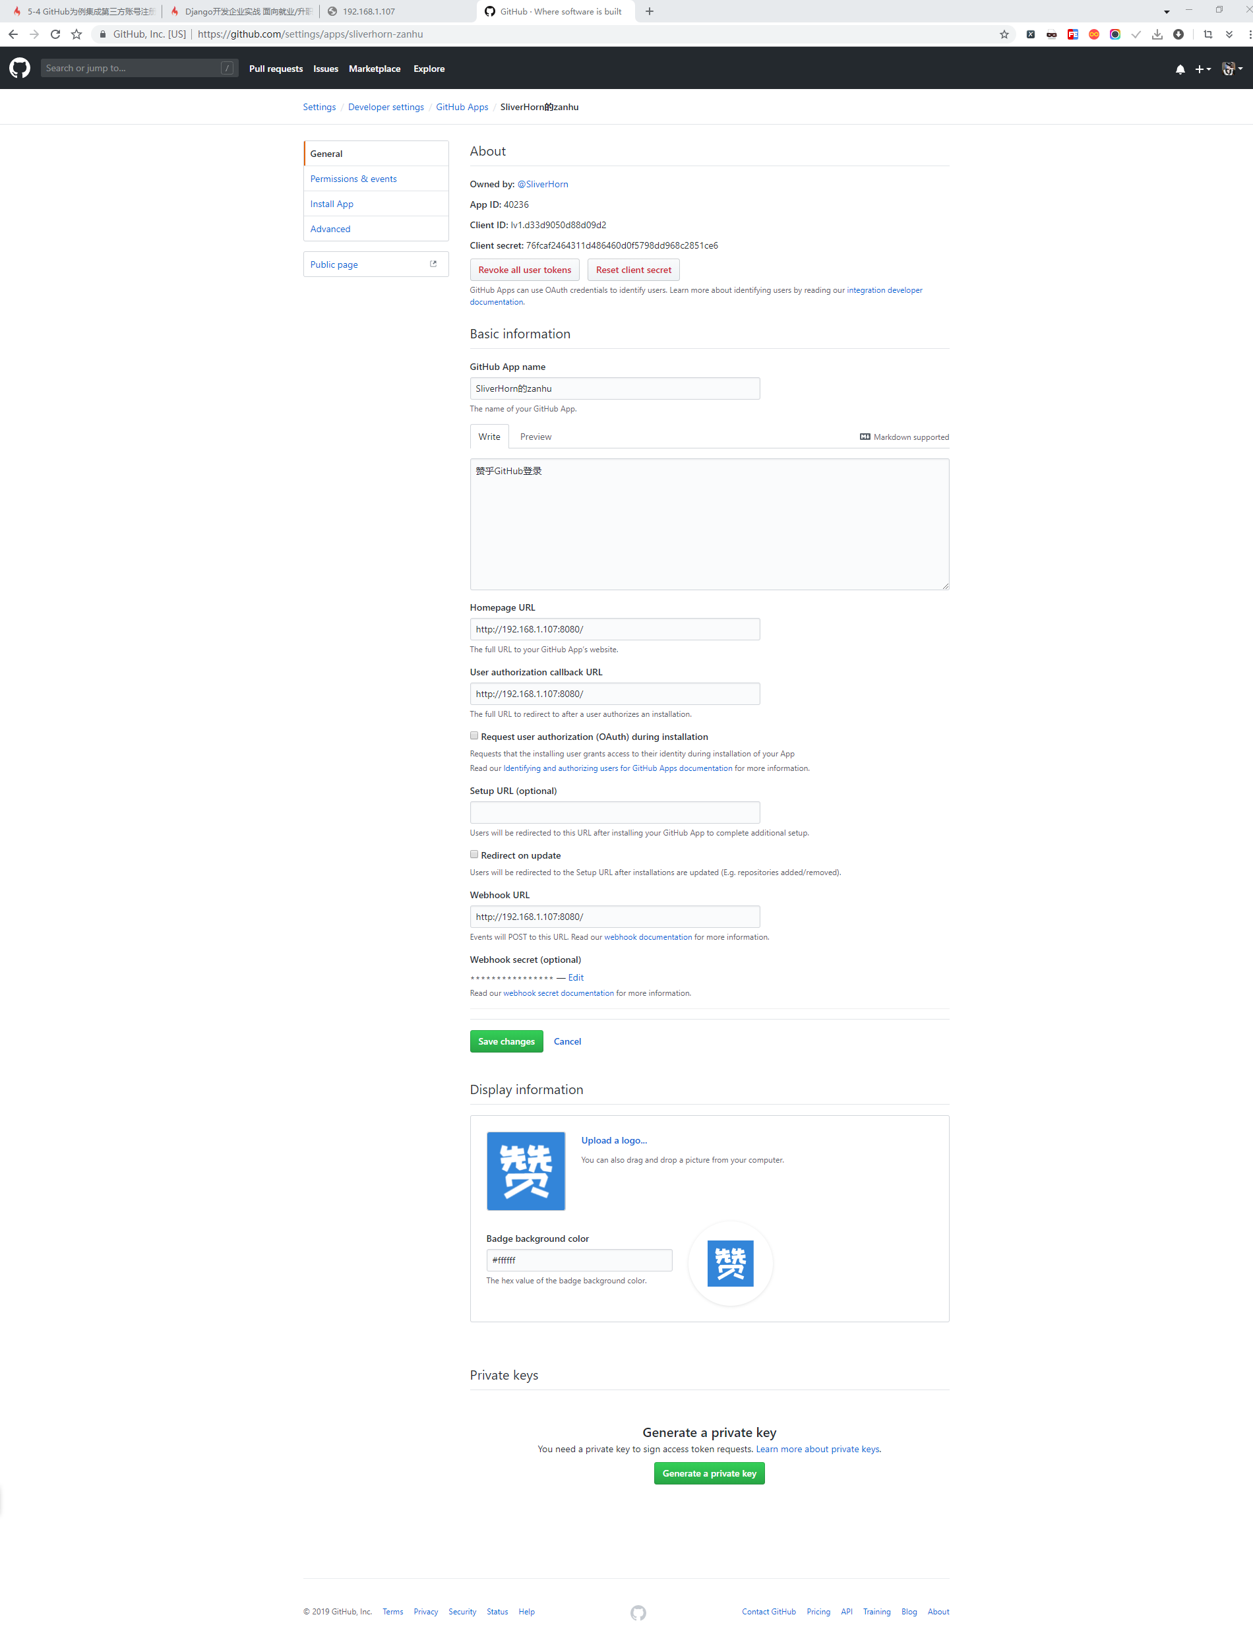Reload the page
The height and width of the screenshot is (1652, 1253).
point(55,34)
